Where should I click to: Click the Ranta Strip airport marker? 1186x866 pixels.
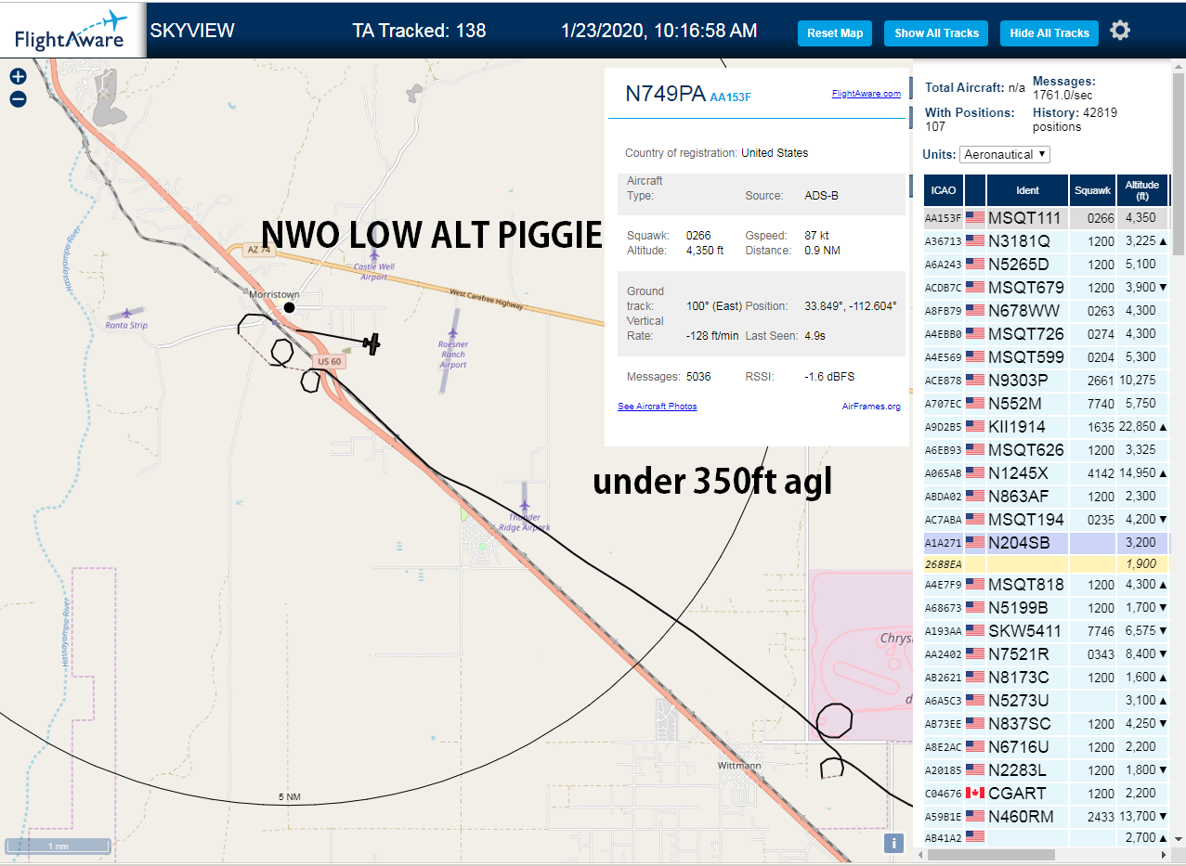[x=127, y=314]
